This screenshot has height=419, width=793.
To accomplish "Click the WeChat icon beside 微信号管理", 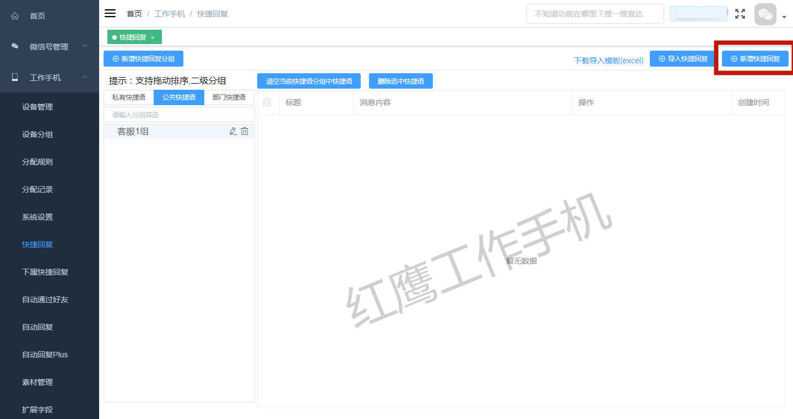I will point(15,47).
